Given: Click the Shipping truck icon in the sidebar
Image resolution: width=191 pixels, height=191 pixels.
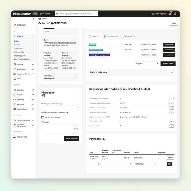Looking at the screenshot, I should pyautogui.click(x=15, y=100).
